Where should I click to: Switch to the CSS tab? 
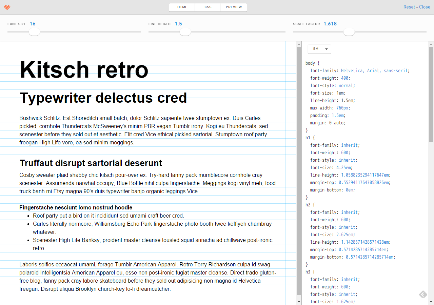coord(208,7)
